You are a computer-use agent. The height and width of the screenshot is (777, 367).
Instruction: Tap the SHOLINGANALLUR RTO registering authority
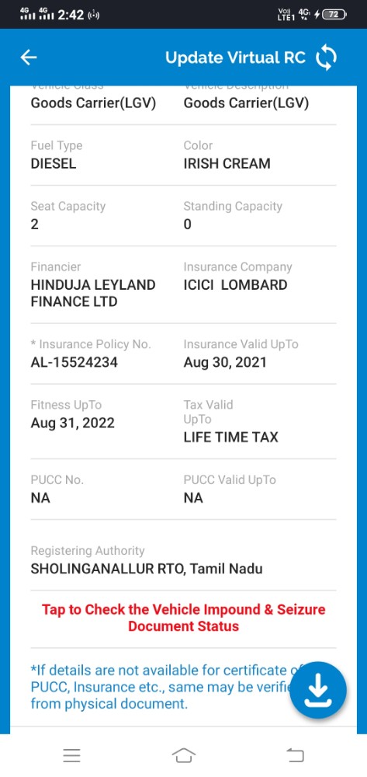(x=147, y=569)
